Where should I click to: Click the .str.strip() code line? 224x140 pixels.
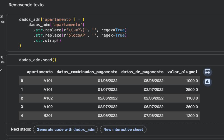[47, 40]
